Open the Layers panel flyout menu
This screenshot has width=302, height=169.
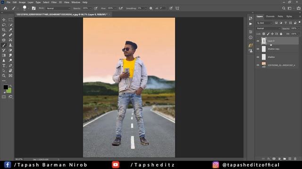[x=300, y=16]
